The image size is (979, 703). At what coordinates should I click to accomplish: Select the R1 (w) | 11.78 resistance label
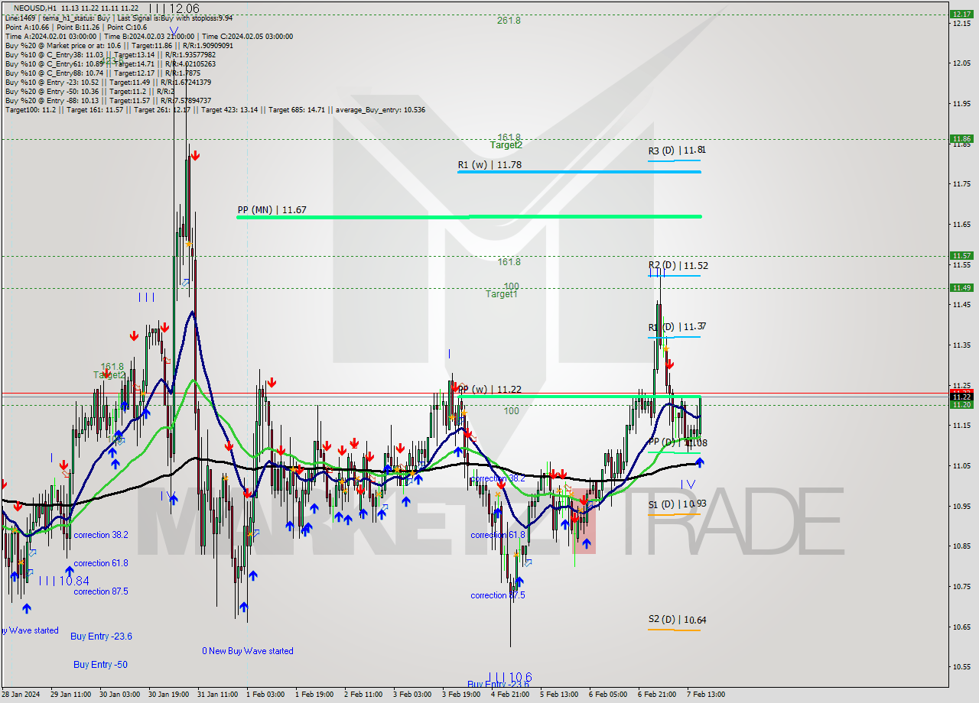489,164
